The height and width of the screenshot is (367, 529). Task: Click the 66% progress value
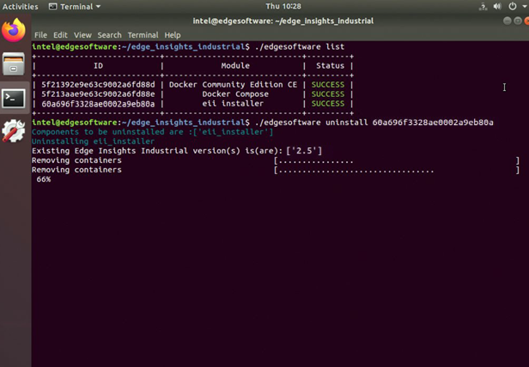click(x=44, y=179)
